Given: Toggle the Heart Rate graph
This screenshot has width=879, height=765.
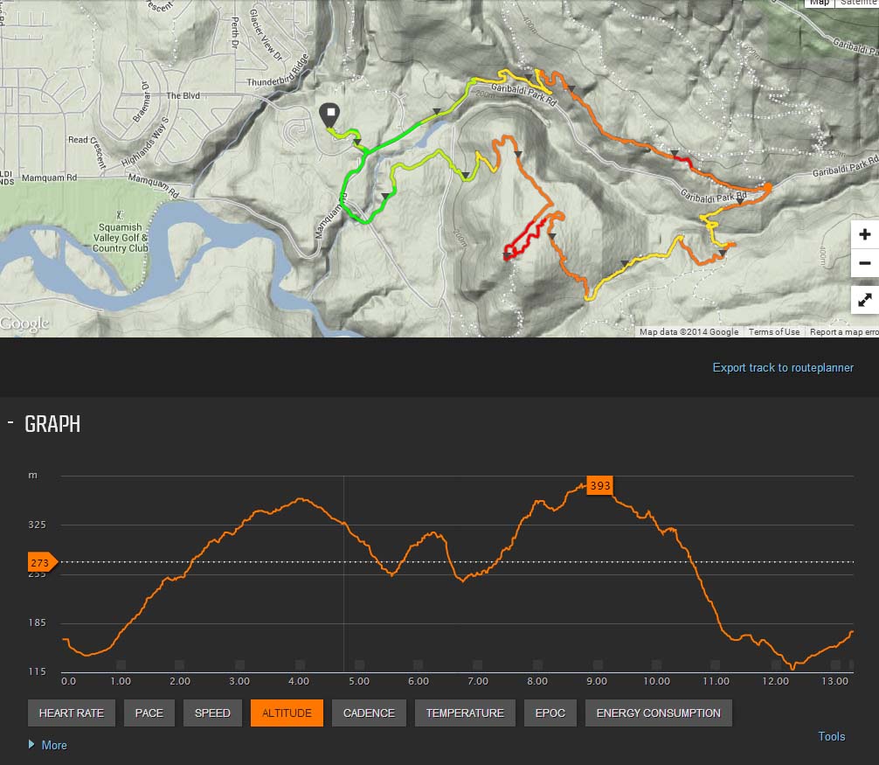Looking at the screenshot, I should [71, 713].
